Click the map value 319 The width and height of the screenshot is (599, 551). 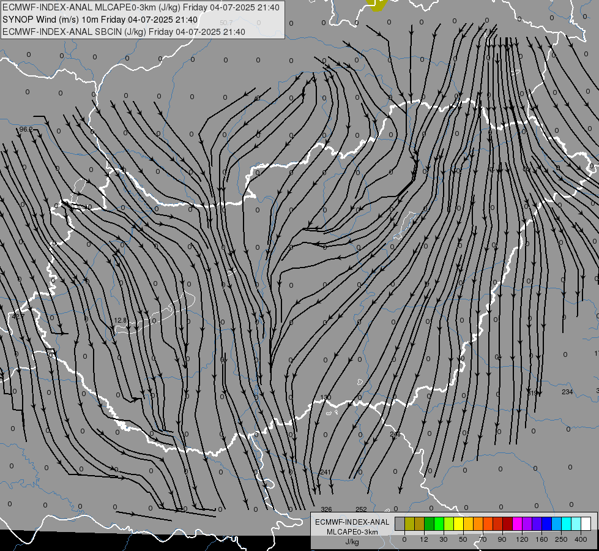coord(532,393)
